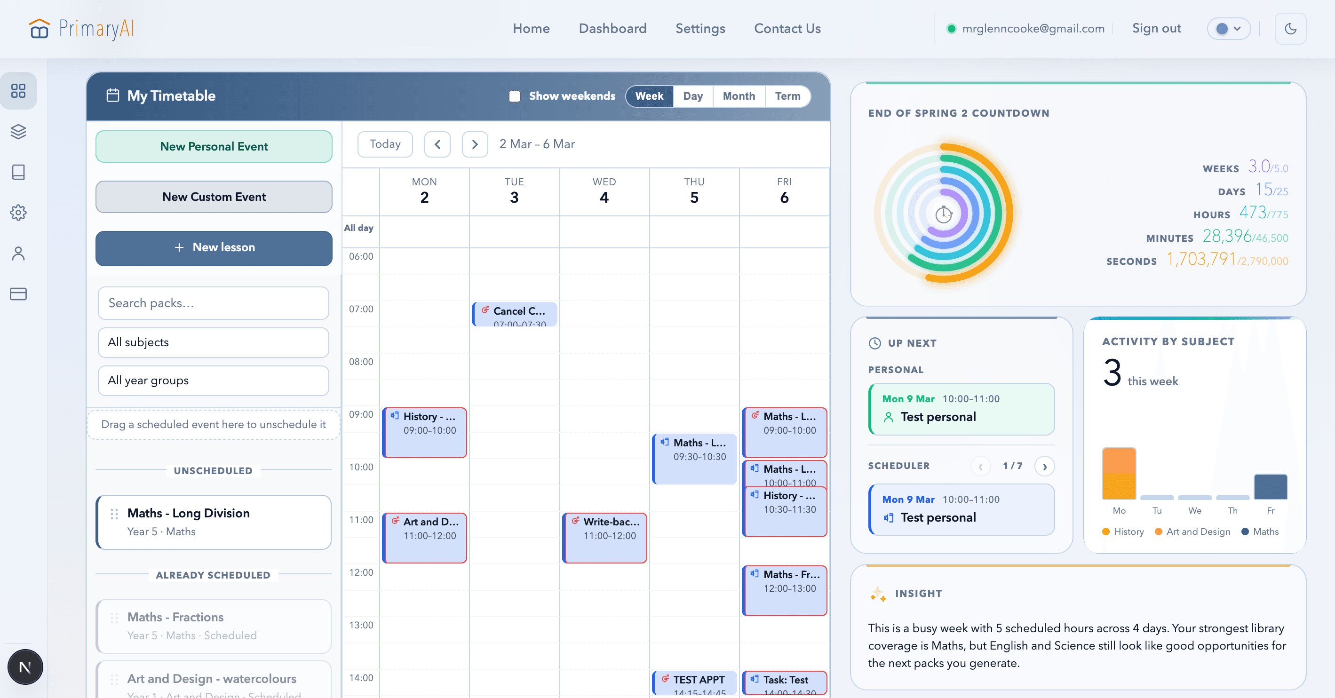Click the calendar icon beside My Timetable
This screenshot has height=698, width=1335.
[112, 95]
